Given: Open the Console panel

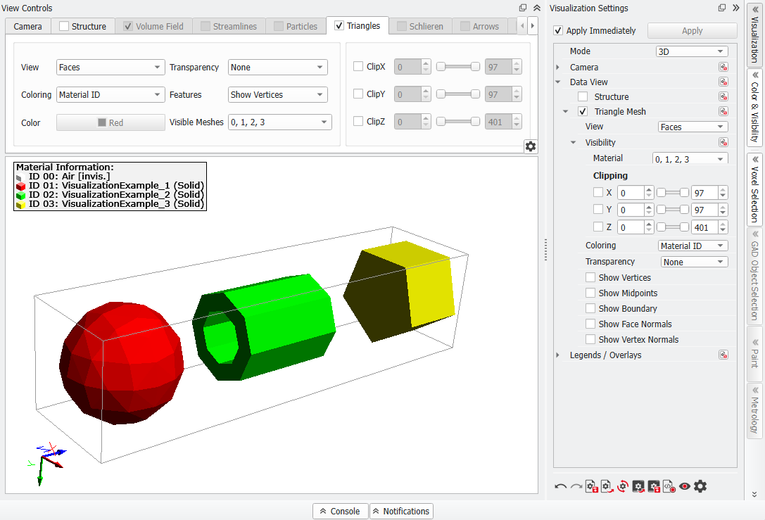Looking at the screenshot, I should click(340, 512).
